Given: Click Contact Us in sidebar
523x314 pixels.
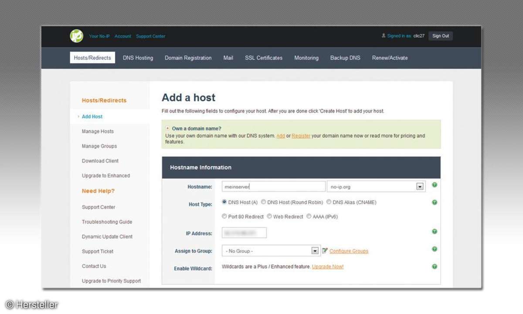Looking at the screenshot, I should point(94,266).
